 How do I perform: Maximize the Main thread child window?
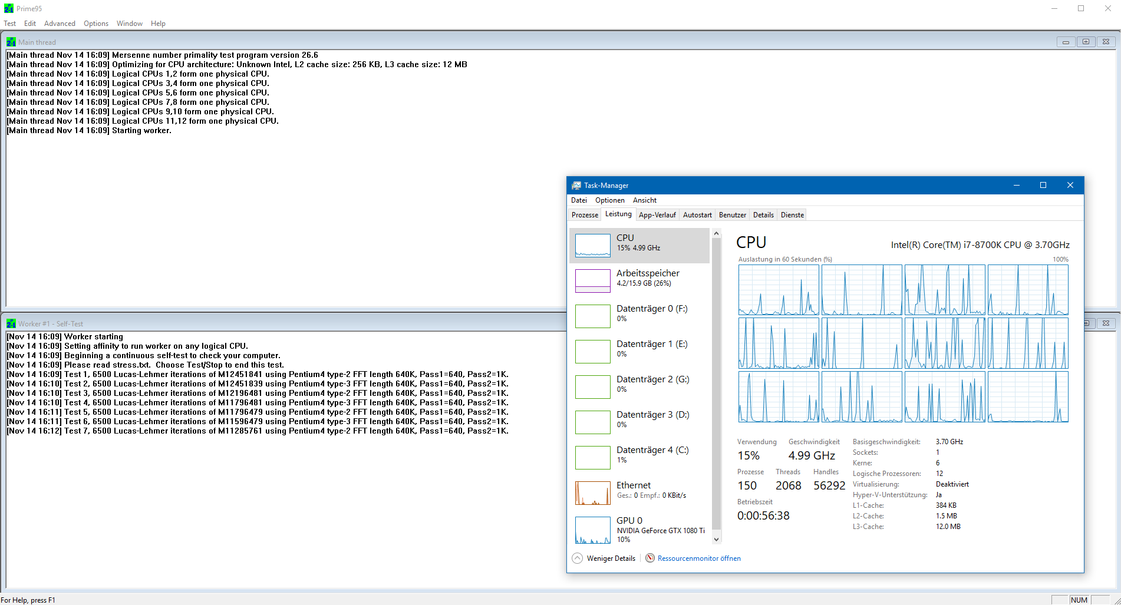pyautogui.click(x=1086, y=42)
